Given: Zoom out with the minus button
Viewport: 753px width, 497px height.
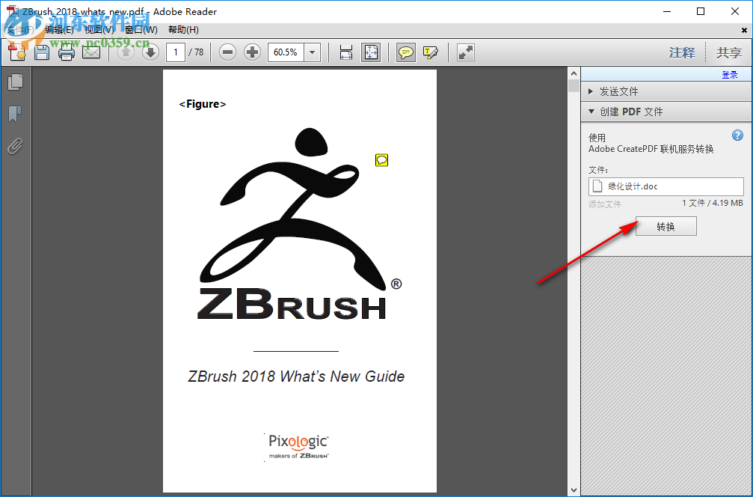Looking at the screenshot, I should pyautogui.click(x=227, y=52).
